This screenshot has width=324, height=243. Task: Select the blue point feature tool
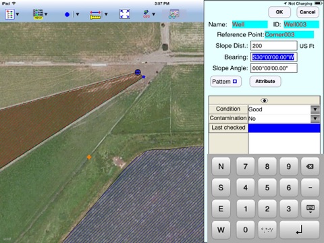(x=67, y=14)
